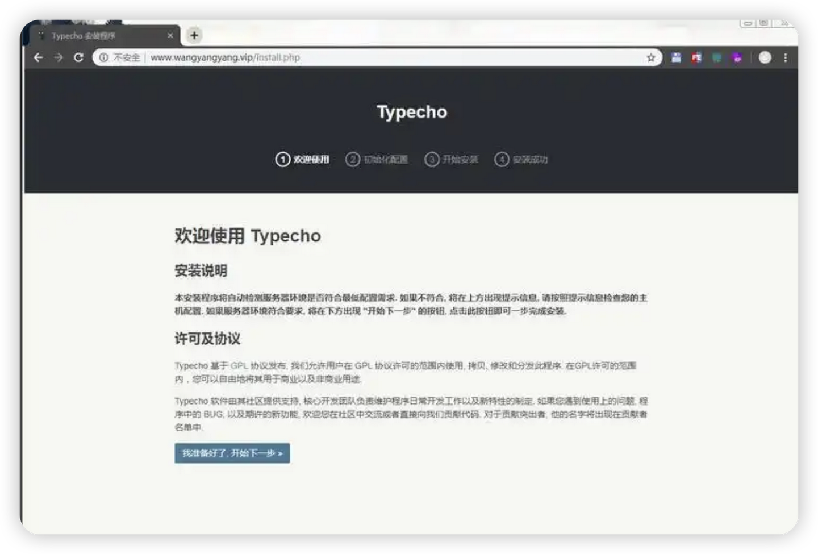
Task: Click the 我准备好了, 开始下一步 button
Action: [x=232, y=453]
